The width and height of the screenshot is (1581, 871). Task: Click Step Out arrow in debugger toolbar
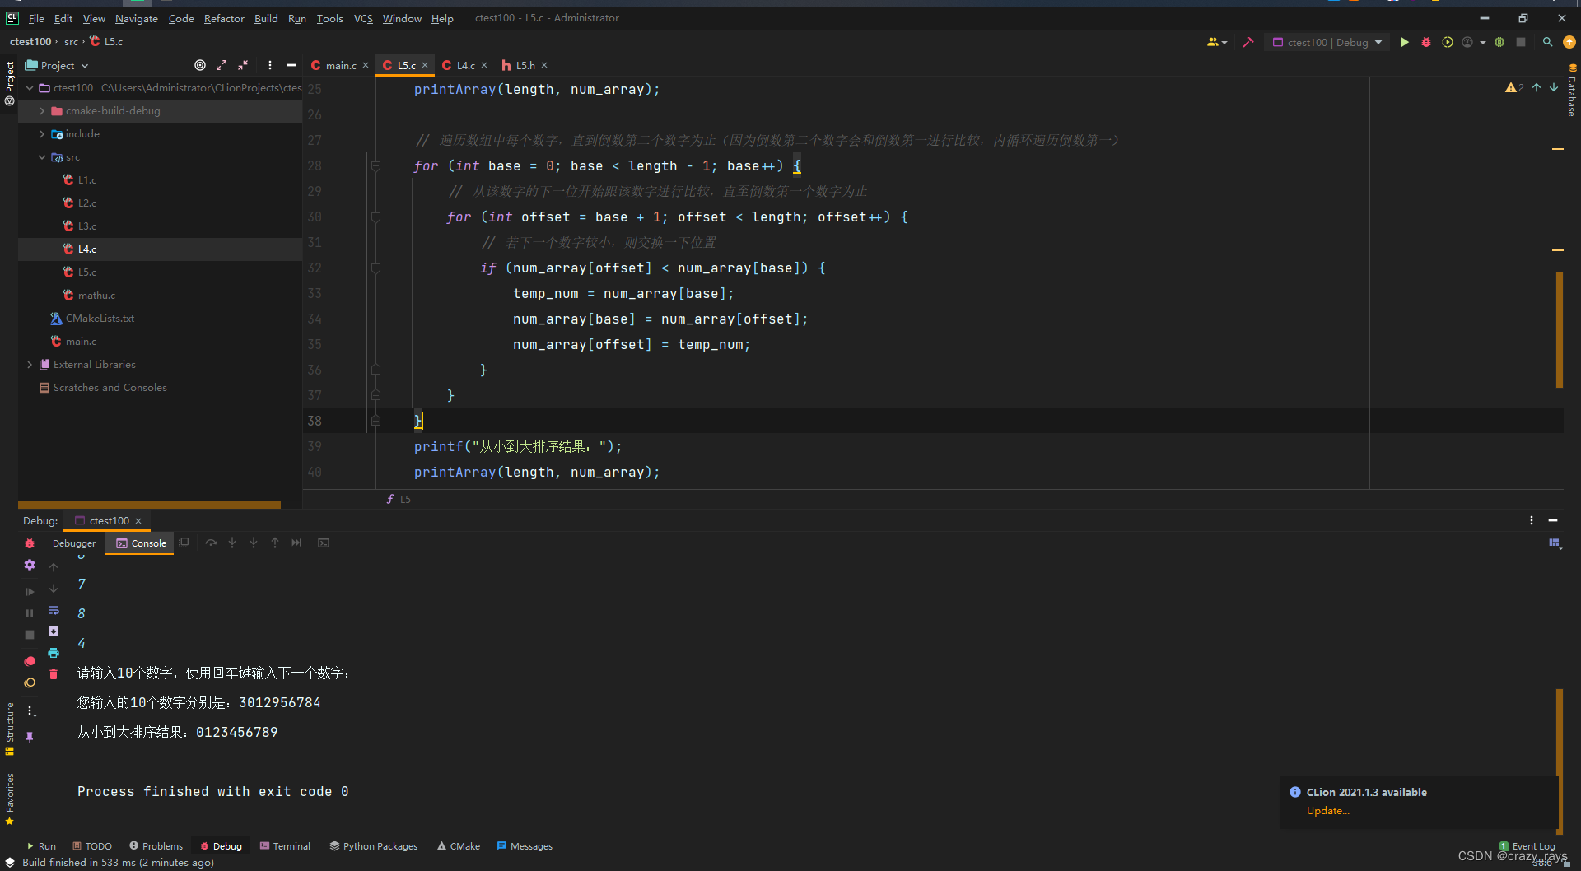tap(275, 543)
